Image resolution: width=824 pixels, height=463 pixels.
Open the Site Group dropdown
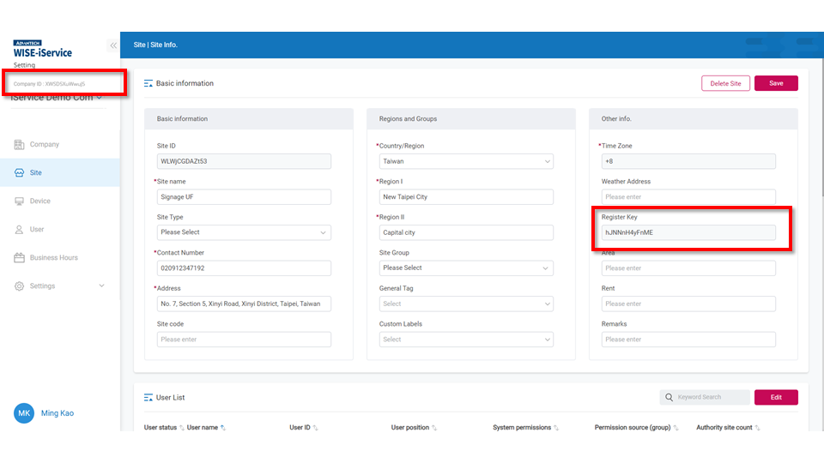click(464, 268)
